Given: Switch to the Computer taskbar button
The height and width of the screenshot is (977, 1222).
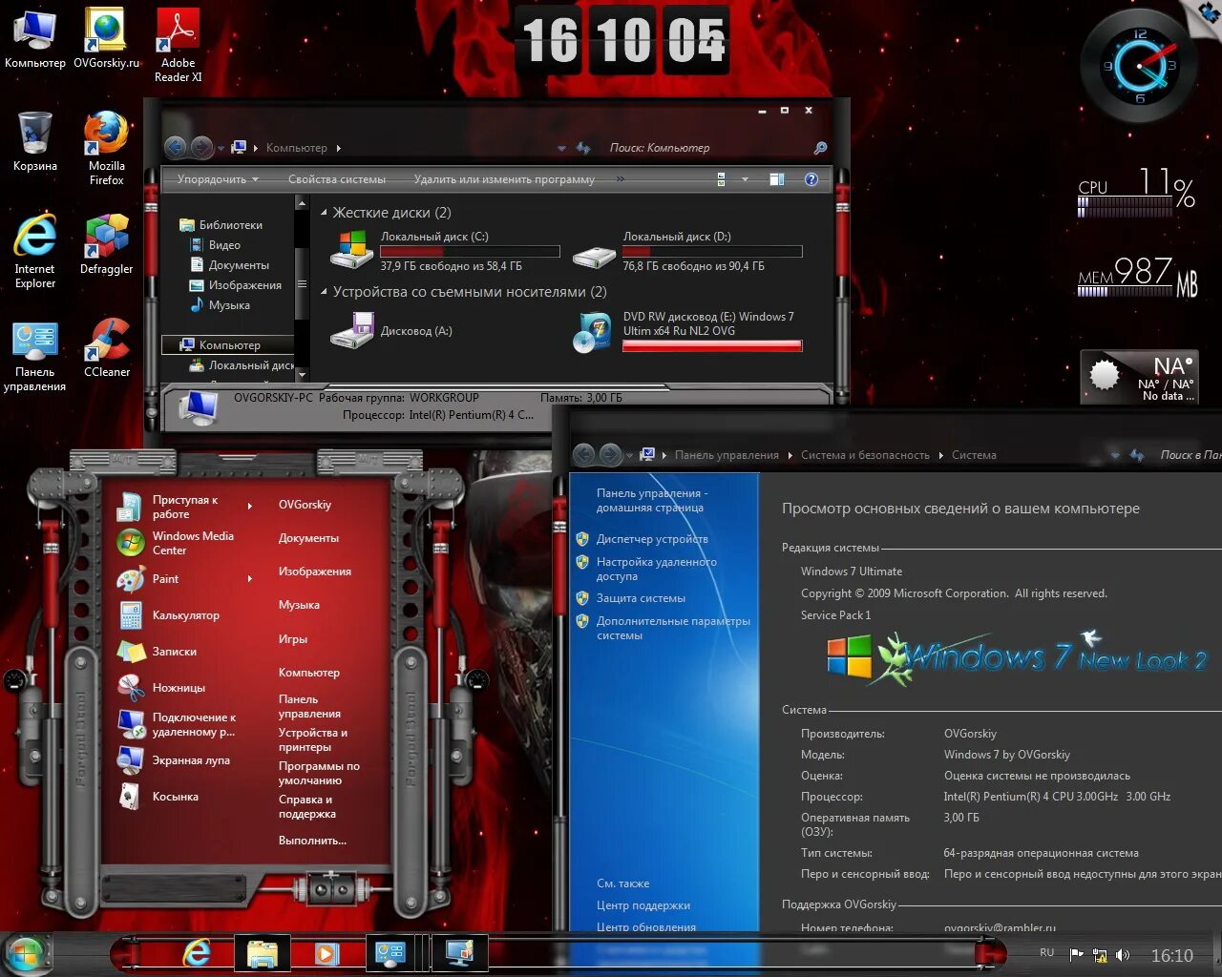Looking at the screenshot, I should pyautogui.click(x=460, y=952).
